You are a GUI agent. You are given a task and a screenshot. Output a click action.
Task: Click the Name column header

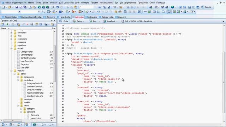click(x=4, y=28)
